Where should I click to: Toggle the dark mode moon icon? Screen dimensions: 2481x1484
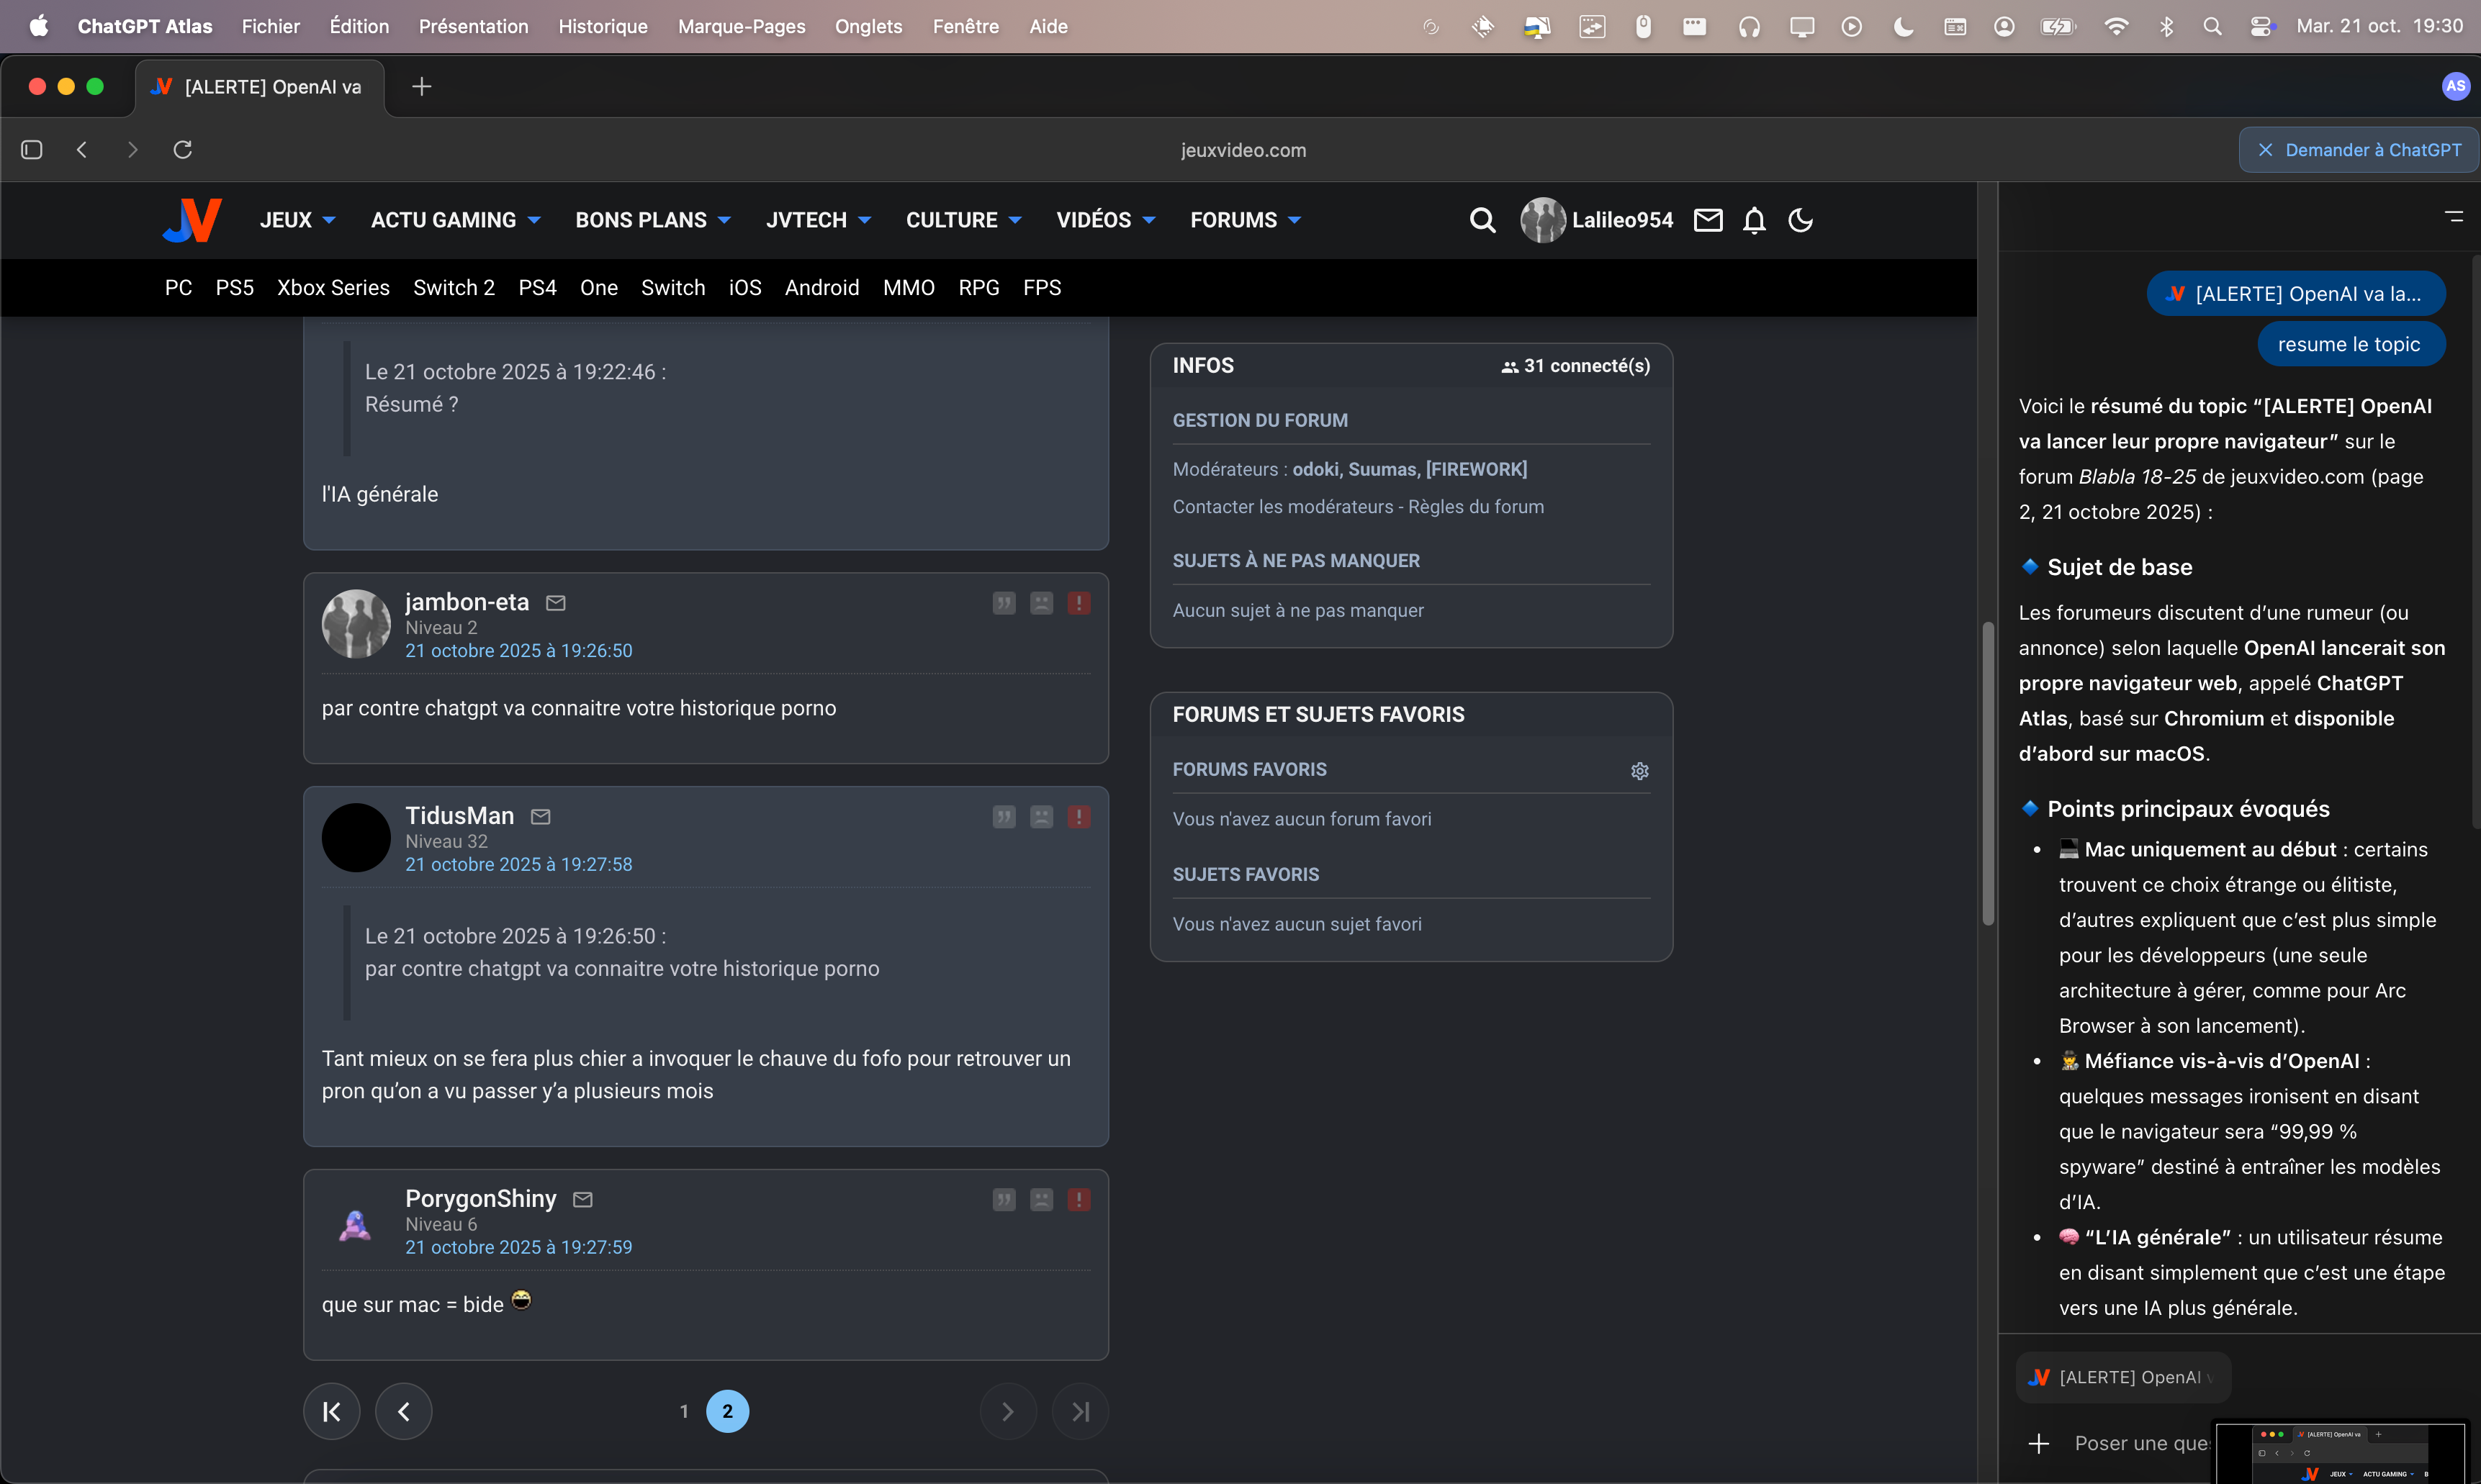[1801, 220]
